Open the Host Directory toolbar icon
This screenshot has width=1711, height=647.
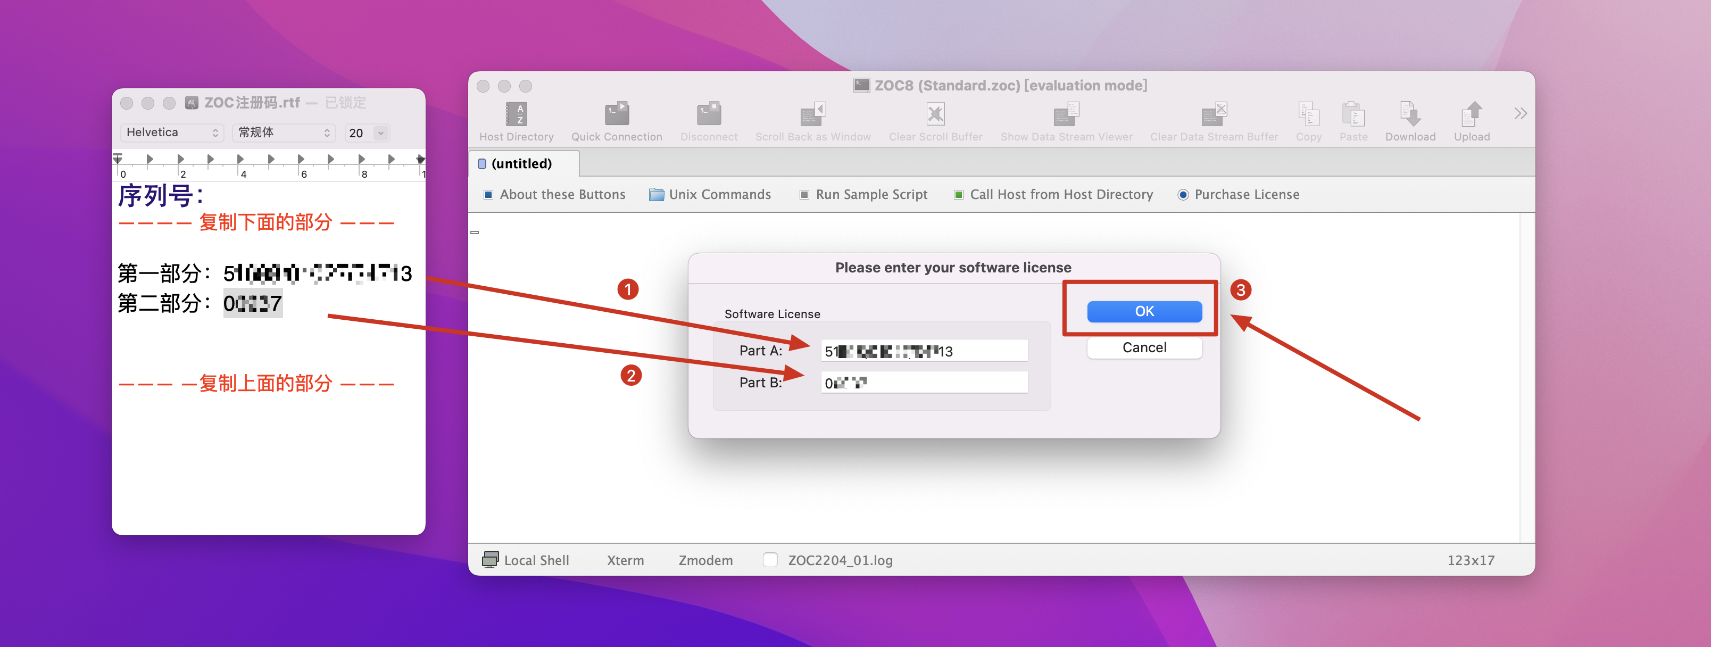[516, 115]
